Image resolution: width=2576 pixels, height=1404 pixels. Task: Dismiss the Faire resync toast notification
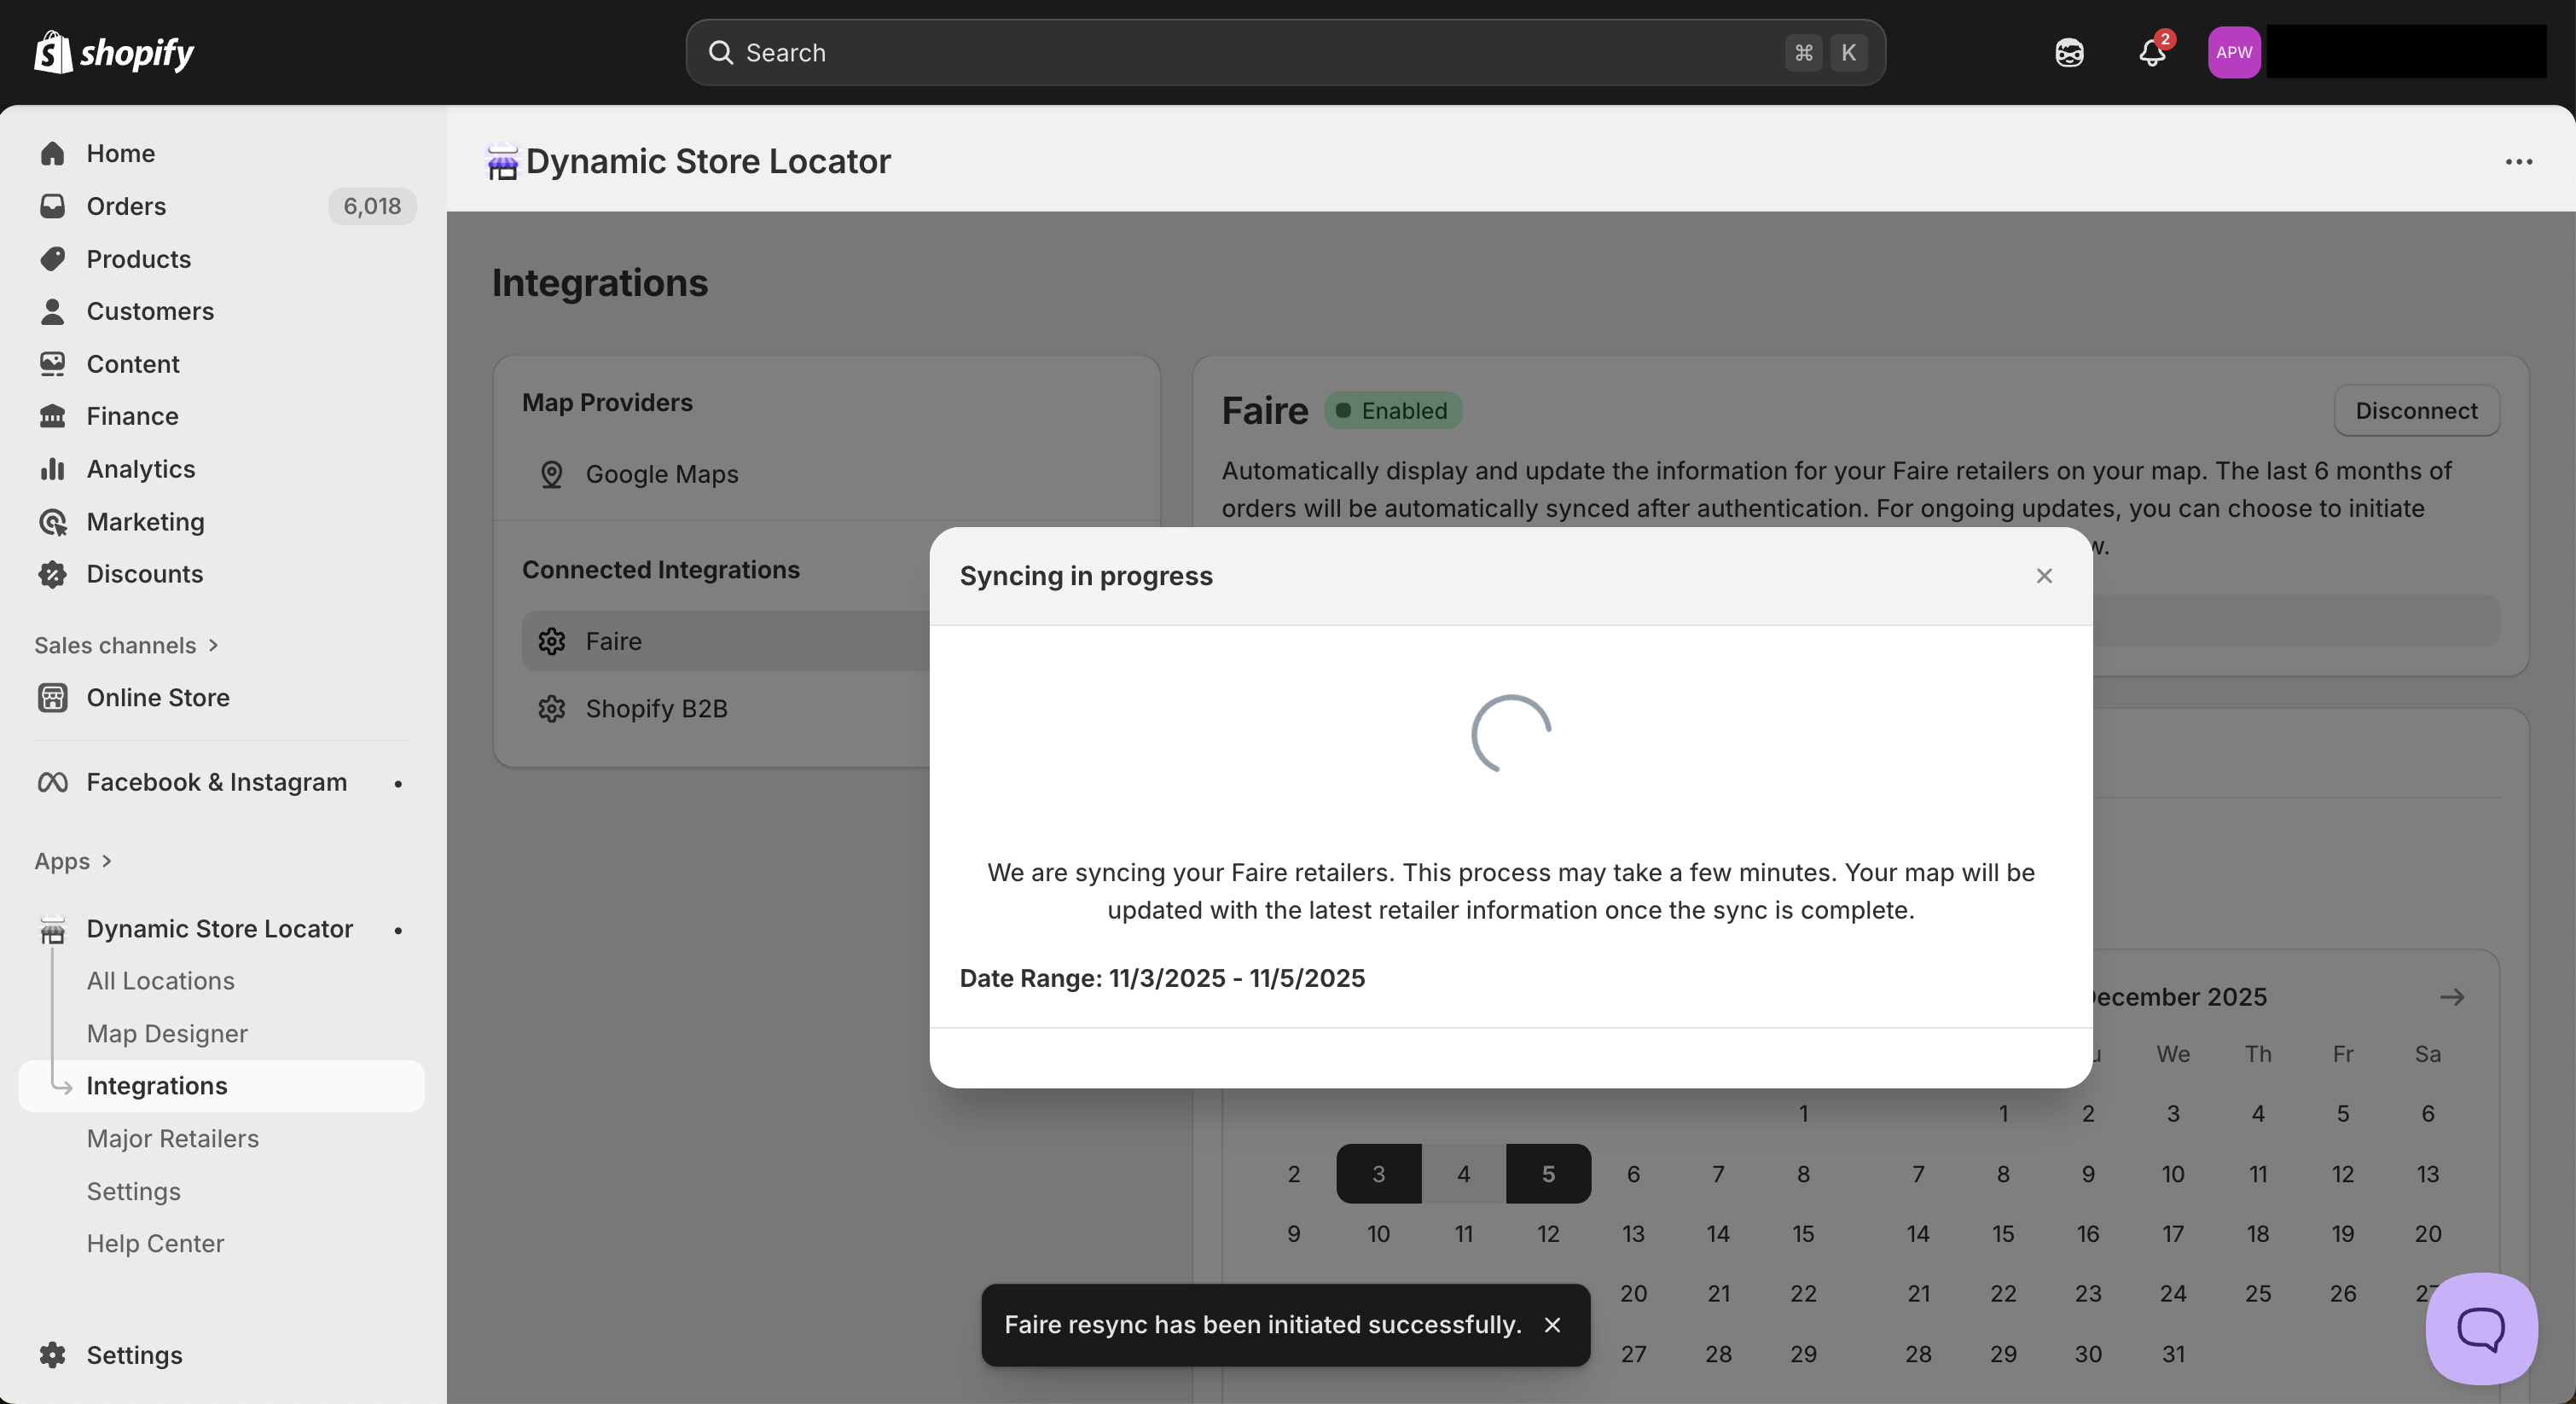(1552, 1325)
